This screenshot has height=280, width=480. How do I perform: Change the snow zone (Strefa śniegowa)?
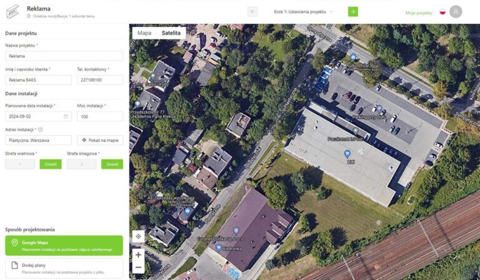coord(112,164)
